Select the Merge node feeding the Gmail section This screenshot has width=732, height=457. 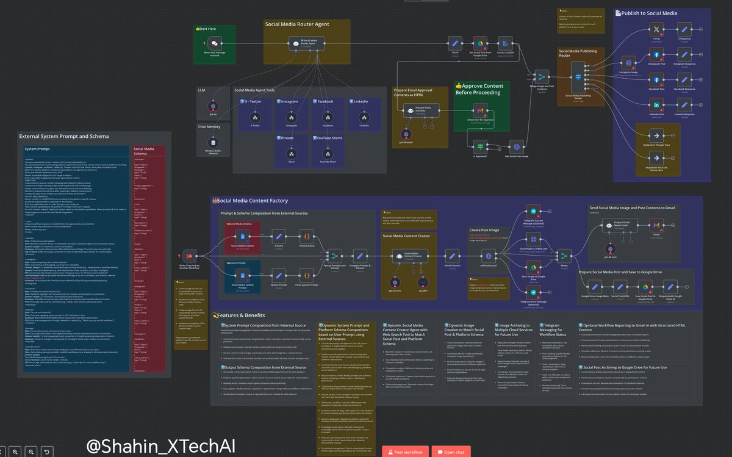coord(563,255)
